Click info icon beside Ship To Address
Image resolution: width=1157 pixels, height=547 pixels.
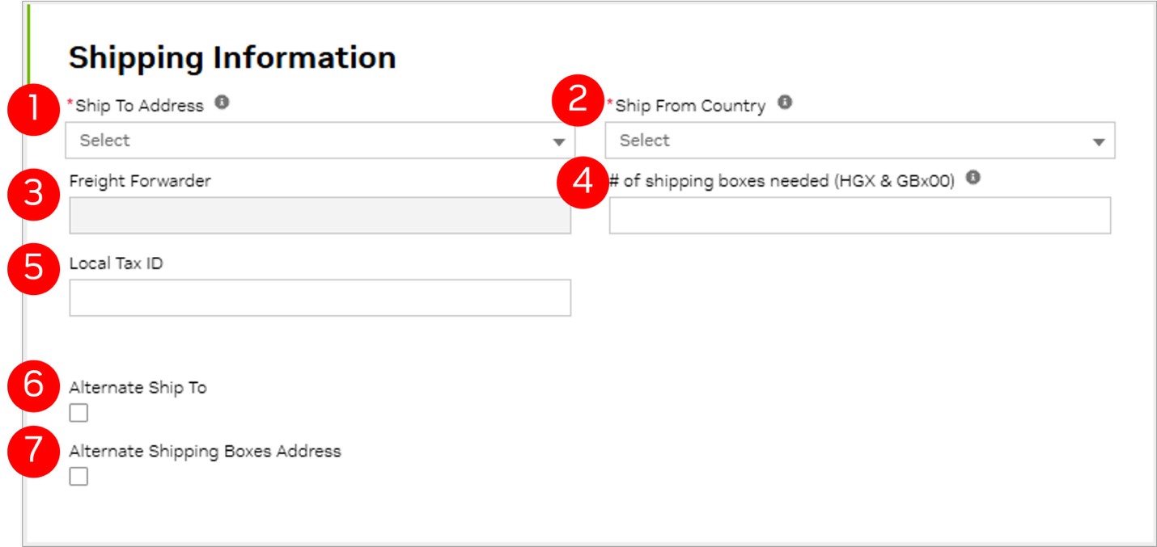(222, 103)
